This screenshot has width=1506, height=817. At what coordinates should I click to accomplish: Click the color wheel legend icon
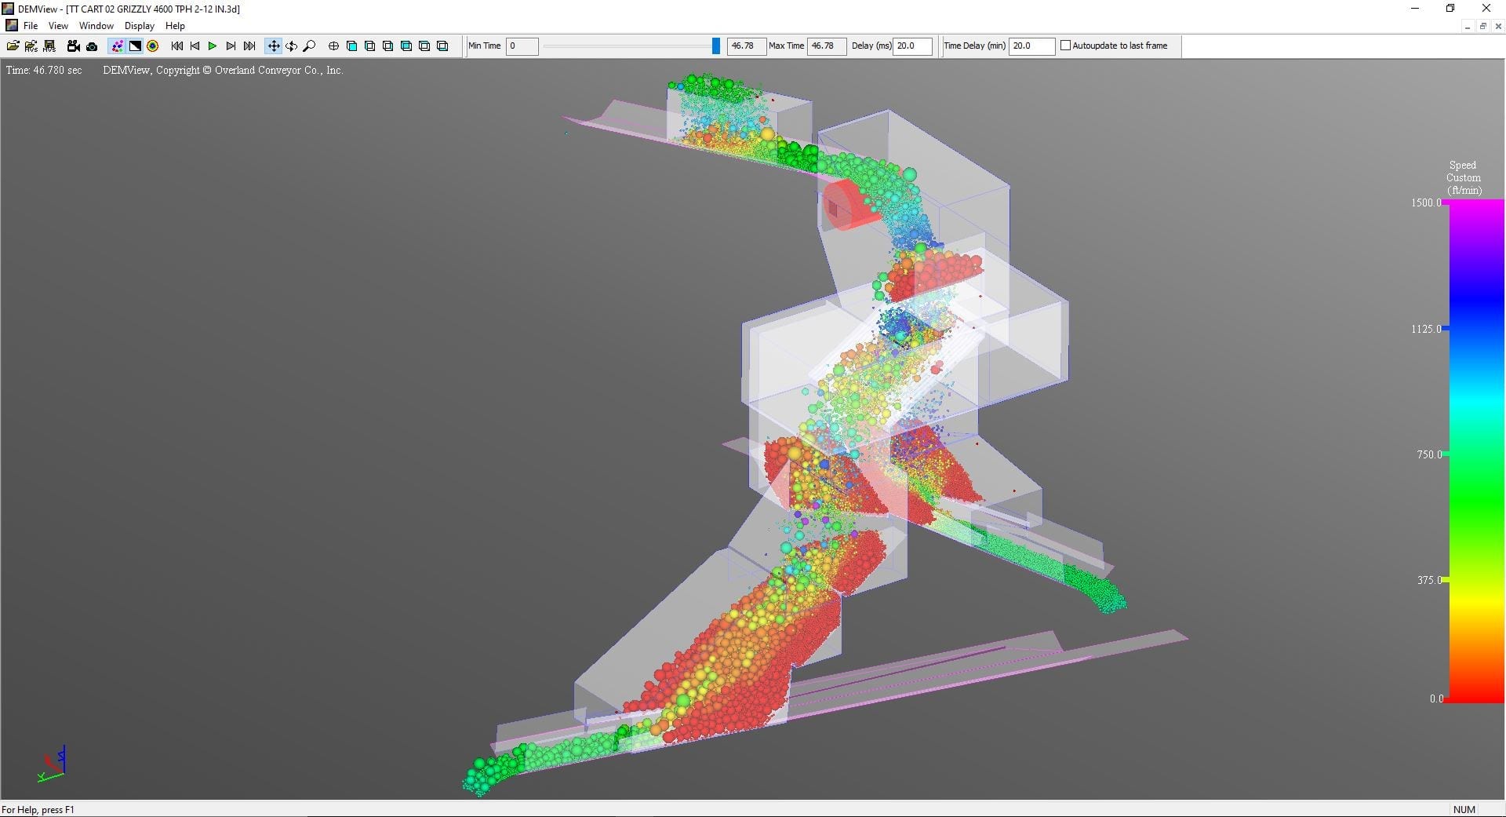click(x=153, y=46)
